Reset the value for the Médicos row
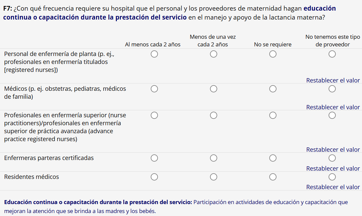The height and width of the screenshot is (216, 362). [333, 107]
